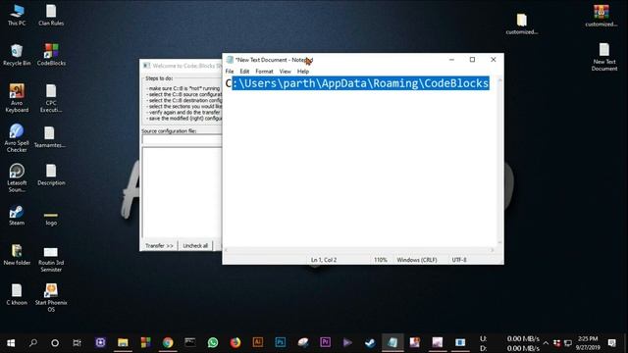Select the customized WinRAR archive icon
This screenshot has width=628, height=353.
[602, 16]
